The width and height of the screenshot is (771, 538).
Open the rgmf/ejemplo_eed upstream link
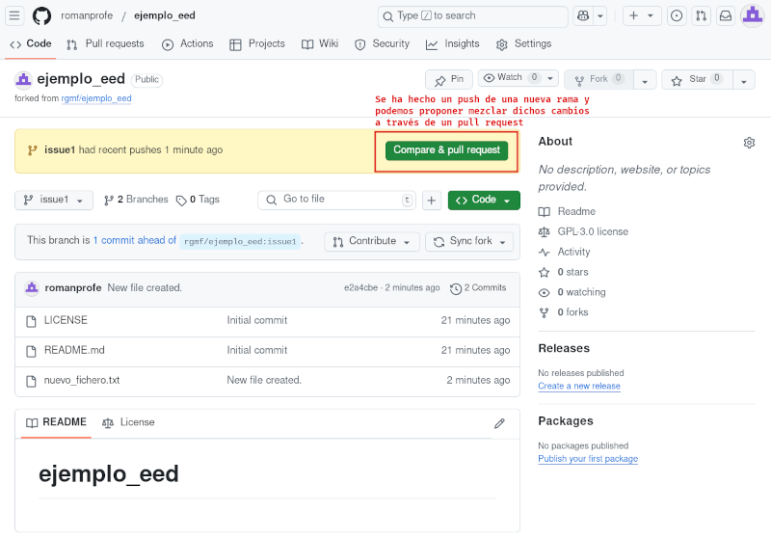[96, 98]
